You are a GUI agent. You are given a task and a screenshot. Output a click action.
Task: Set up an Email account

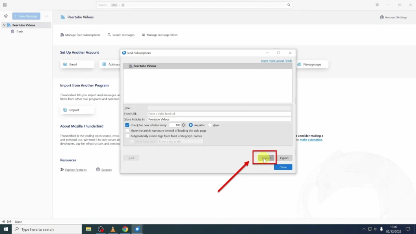[x=77, y=64]
